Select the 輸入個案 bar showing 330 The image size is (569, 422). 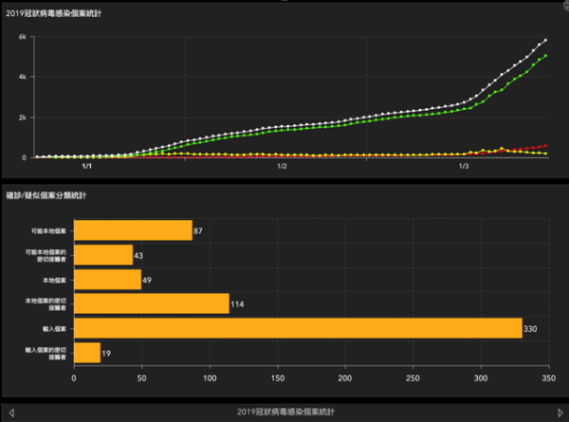(297, 328)
